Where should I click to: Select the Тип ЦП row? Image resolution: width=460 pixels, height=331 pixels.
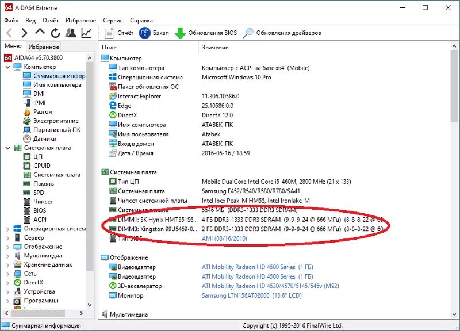(230, 182)
